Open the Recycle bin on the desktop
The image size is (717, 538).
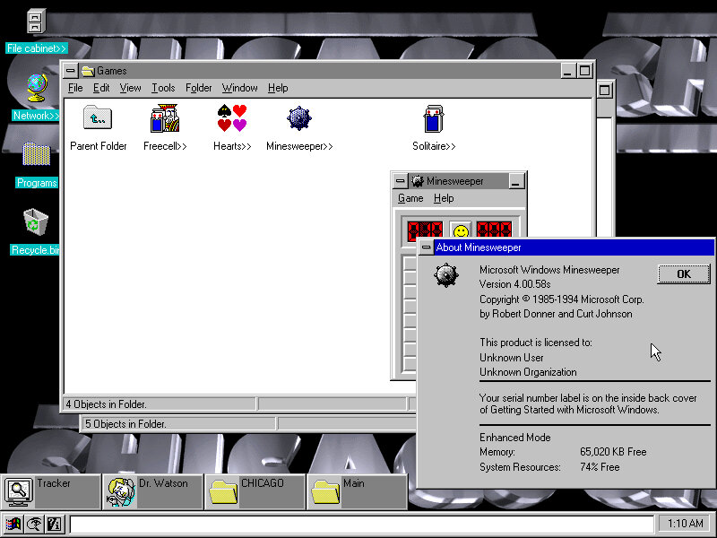click(x=36, y=221)
